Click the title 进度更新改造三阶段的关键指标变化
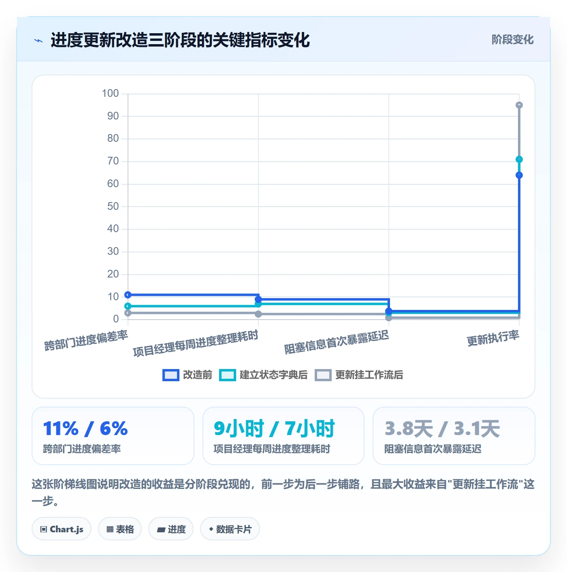The image size is (567, 572). tap(180, 40)
